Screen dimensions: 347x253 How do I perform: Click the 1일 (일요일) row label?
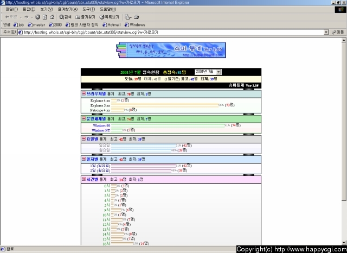100,166
